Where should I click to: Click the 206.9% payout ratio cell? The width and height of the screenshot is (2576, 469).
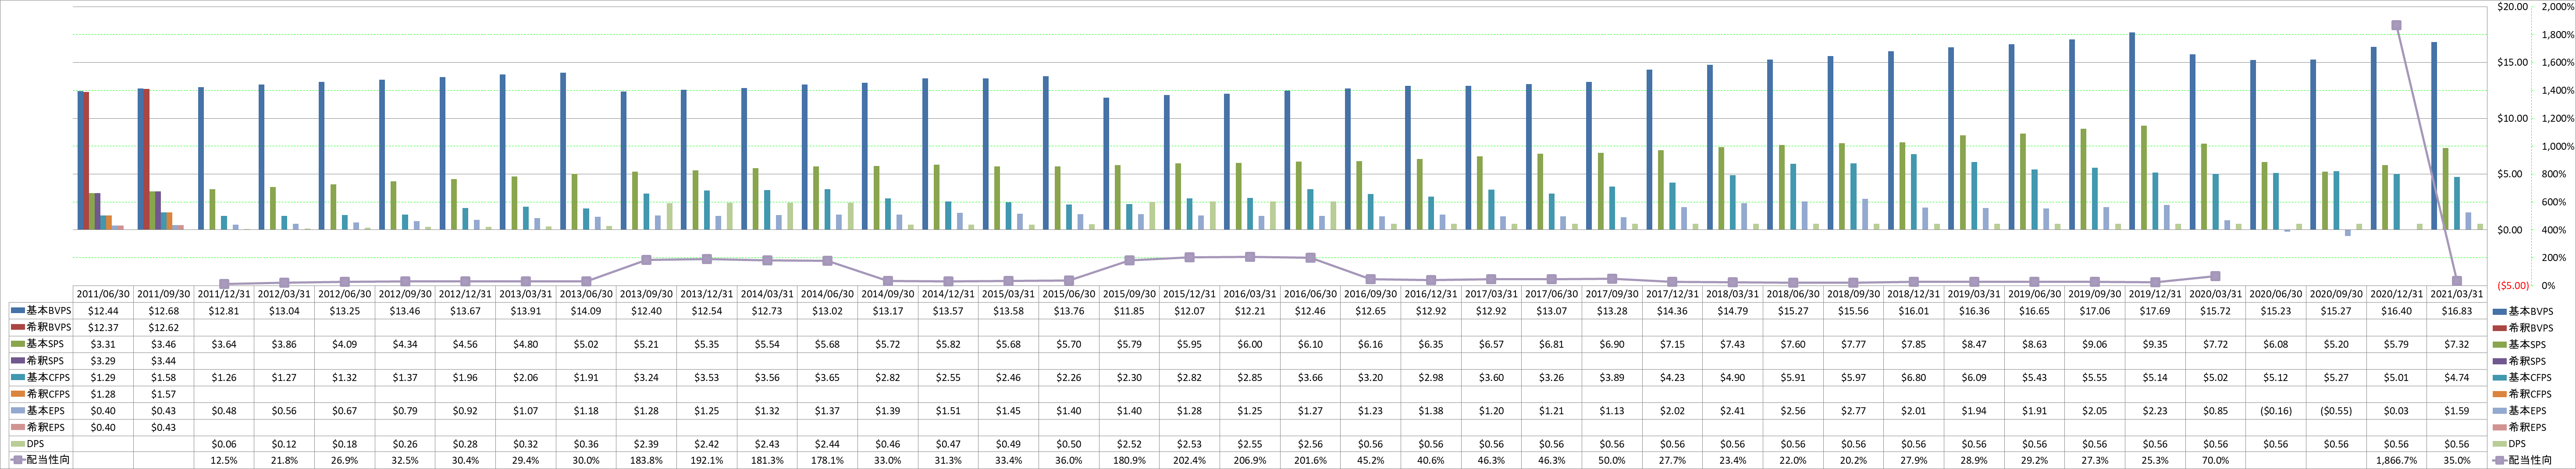click(1250, 460)
